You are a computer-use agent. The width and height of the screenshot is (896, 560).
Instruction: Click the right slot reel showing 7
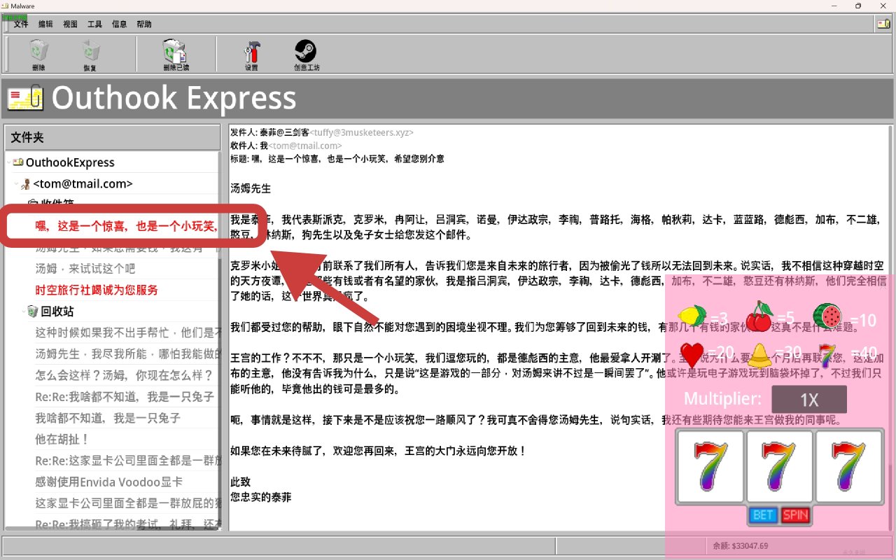[849, 467]
